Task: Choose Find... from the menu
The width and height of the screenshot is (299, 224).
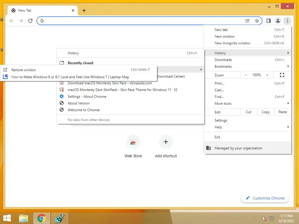Action: click(247, 97)
